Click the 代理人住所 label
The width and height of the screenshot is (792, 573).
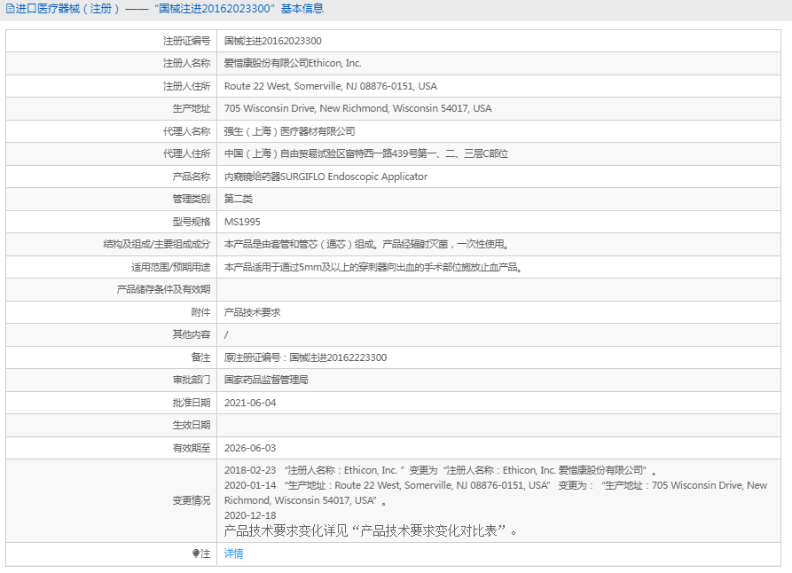click(186, 153)
